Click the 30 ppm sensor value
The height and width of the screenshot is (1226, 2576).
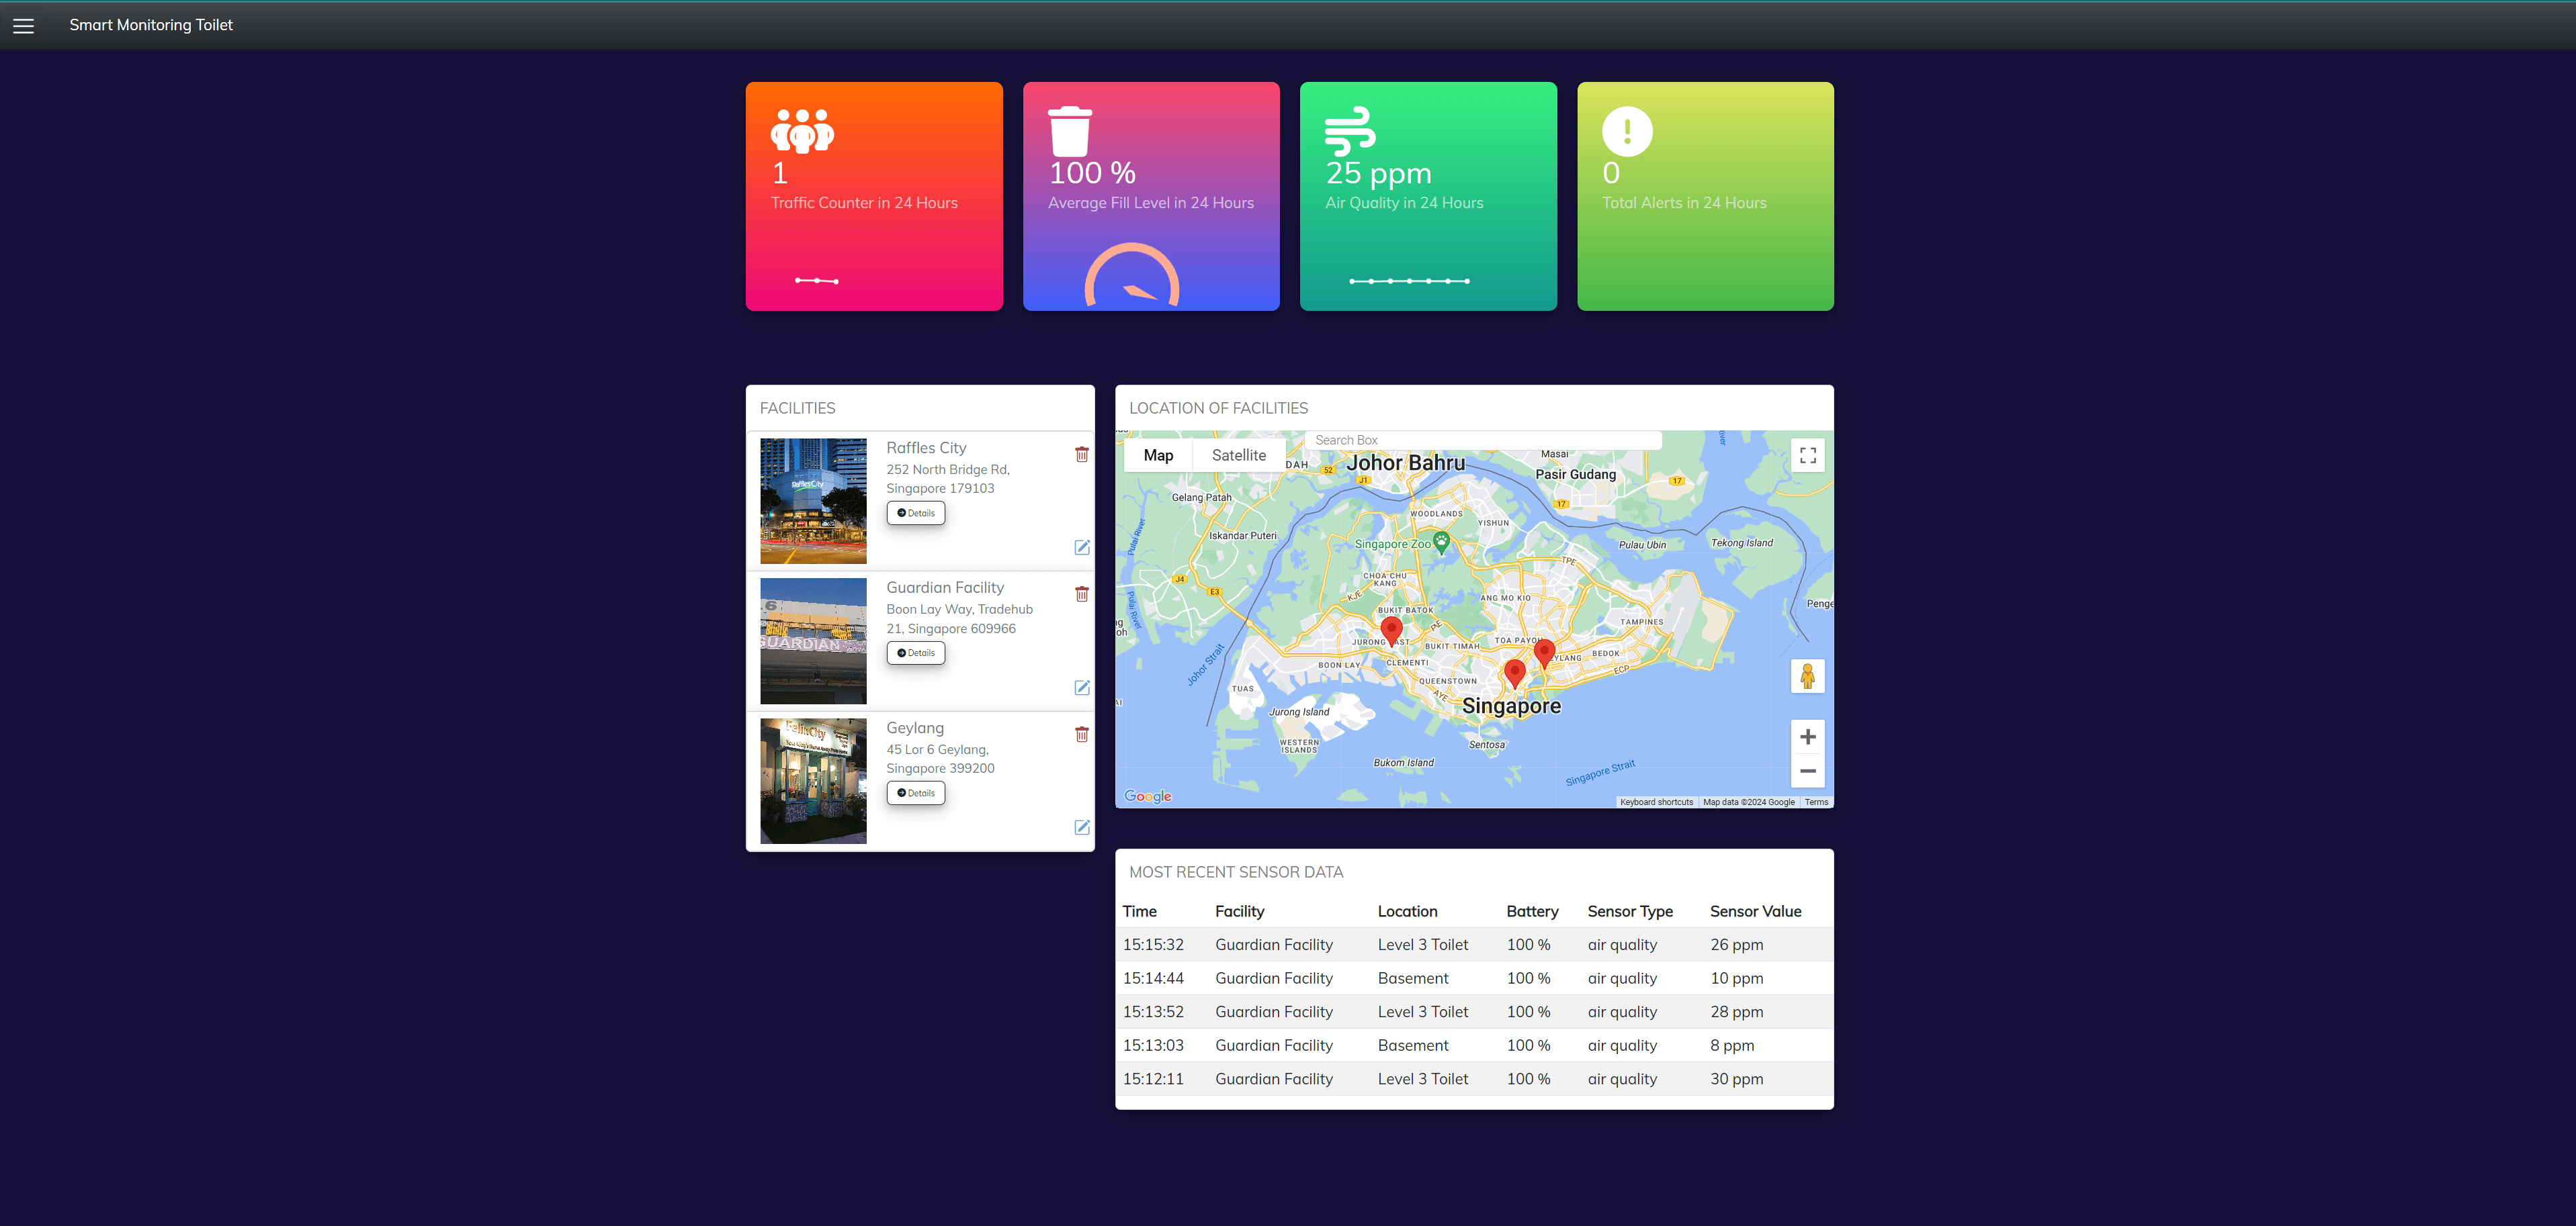pos(1736,1079)
